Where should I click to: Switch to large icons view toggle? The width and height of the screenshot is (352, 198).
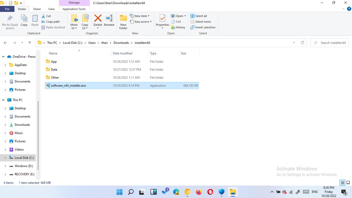coord(348,183)
